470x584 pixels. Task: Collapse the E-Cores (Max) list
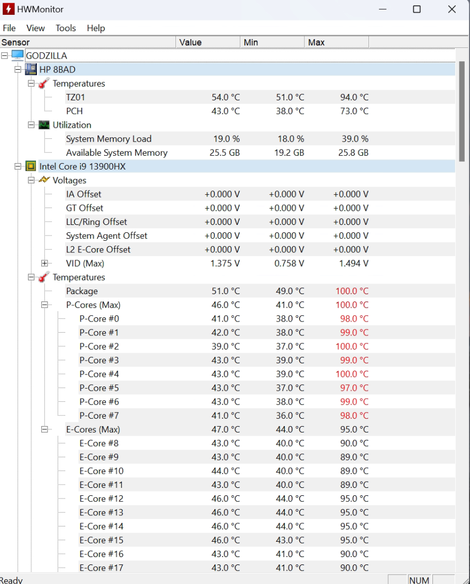coord(45,429)
